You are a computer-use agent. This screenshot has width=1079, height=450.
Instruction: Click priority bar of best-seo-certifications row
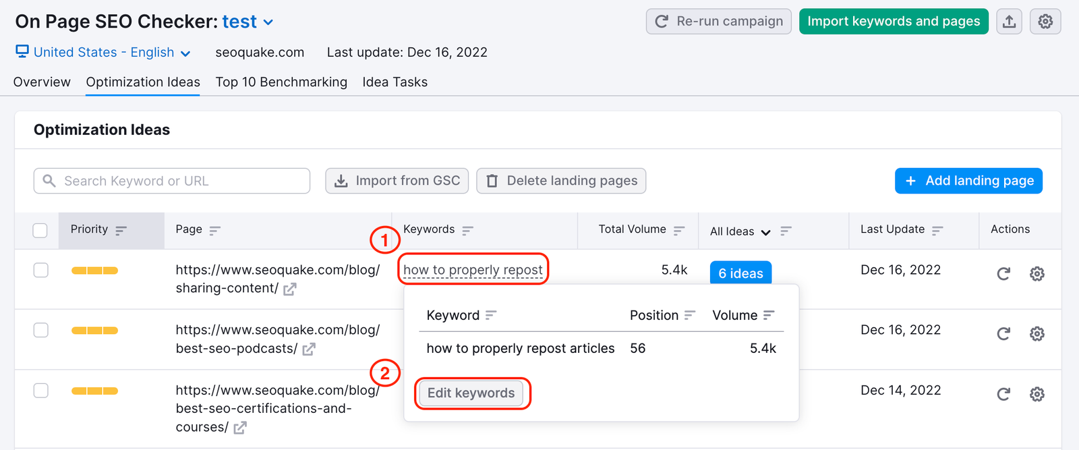point(94,391)
